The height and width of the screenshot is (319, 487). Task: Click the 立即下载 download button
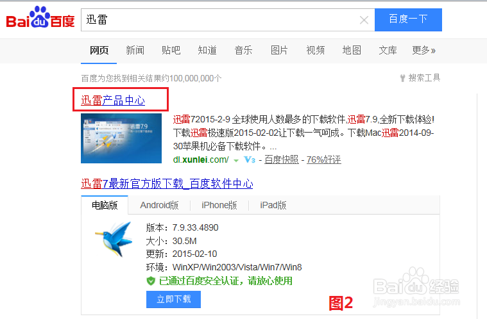pyautogui.click(x=173, y=299)
